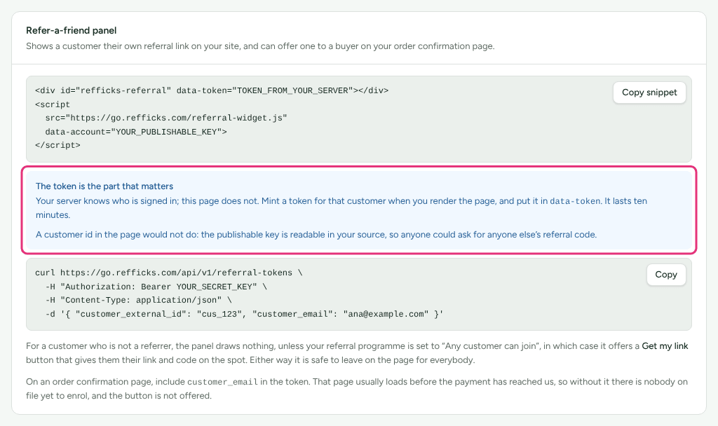Select the Refer-a-friend panel heading
This screenshot has width=718, height=426.
point(71,31)
